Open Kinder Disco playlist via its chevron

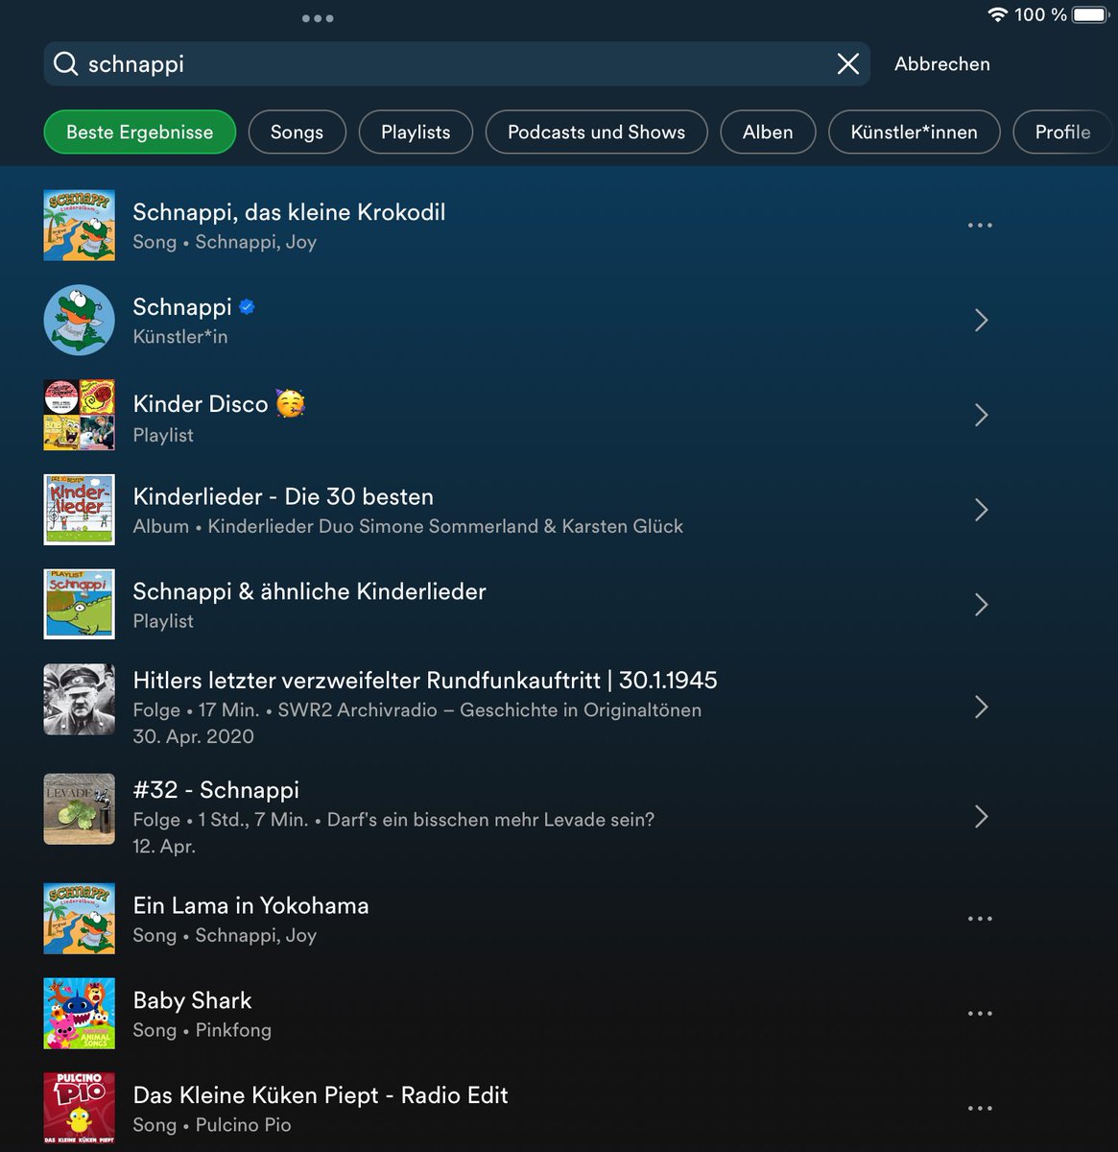[x=981, y=415]
